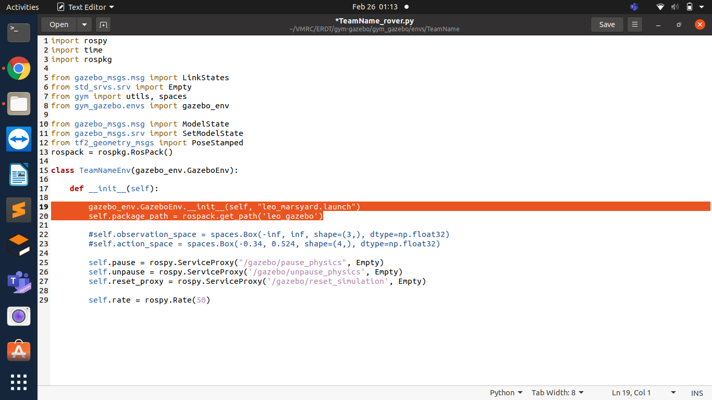Click the volume speaker icon
The image size is (712, 400).
[x=675, y=7]
